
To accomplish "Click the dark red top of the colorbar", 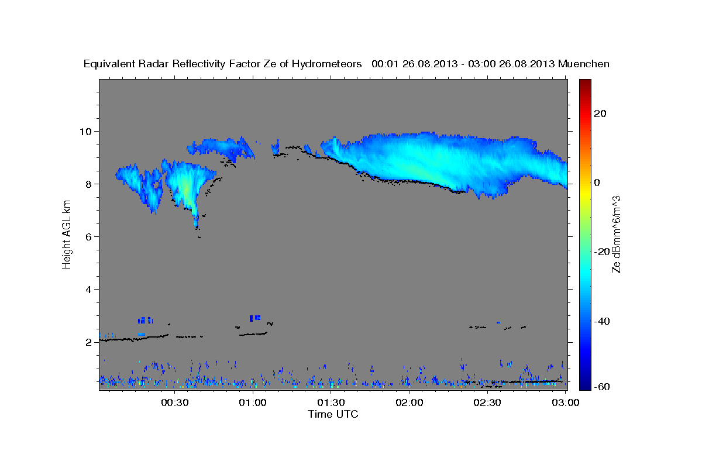I will point(586,85).
